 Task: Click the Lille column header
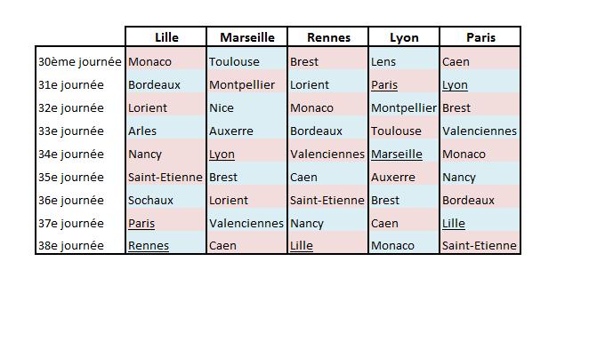166,37
